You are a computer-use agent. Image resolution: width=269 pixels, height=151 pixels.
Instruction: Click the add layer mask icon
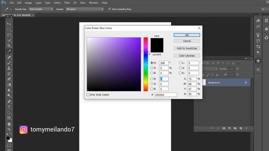pos(224,128)
